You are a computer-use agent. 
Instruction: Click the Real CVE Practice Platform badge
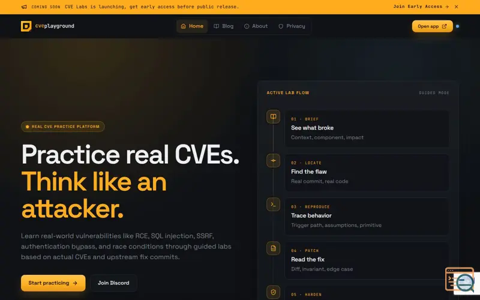pos(63,127)
